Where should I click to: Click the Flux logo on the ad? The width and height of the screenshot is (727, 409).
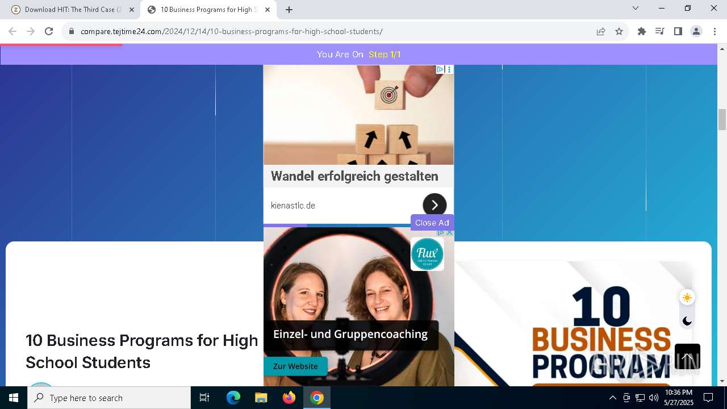click(x=427, y=254)
